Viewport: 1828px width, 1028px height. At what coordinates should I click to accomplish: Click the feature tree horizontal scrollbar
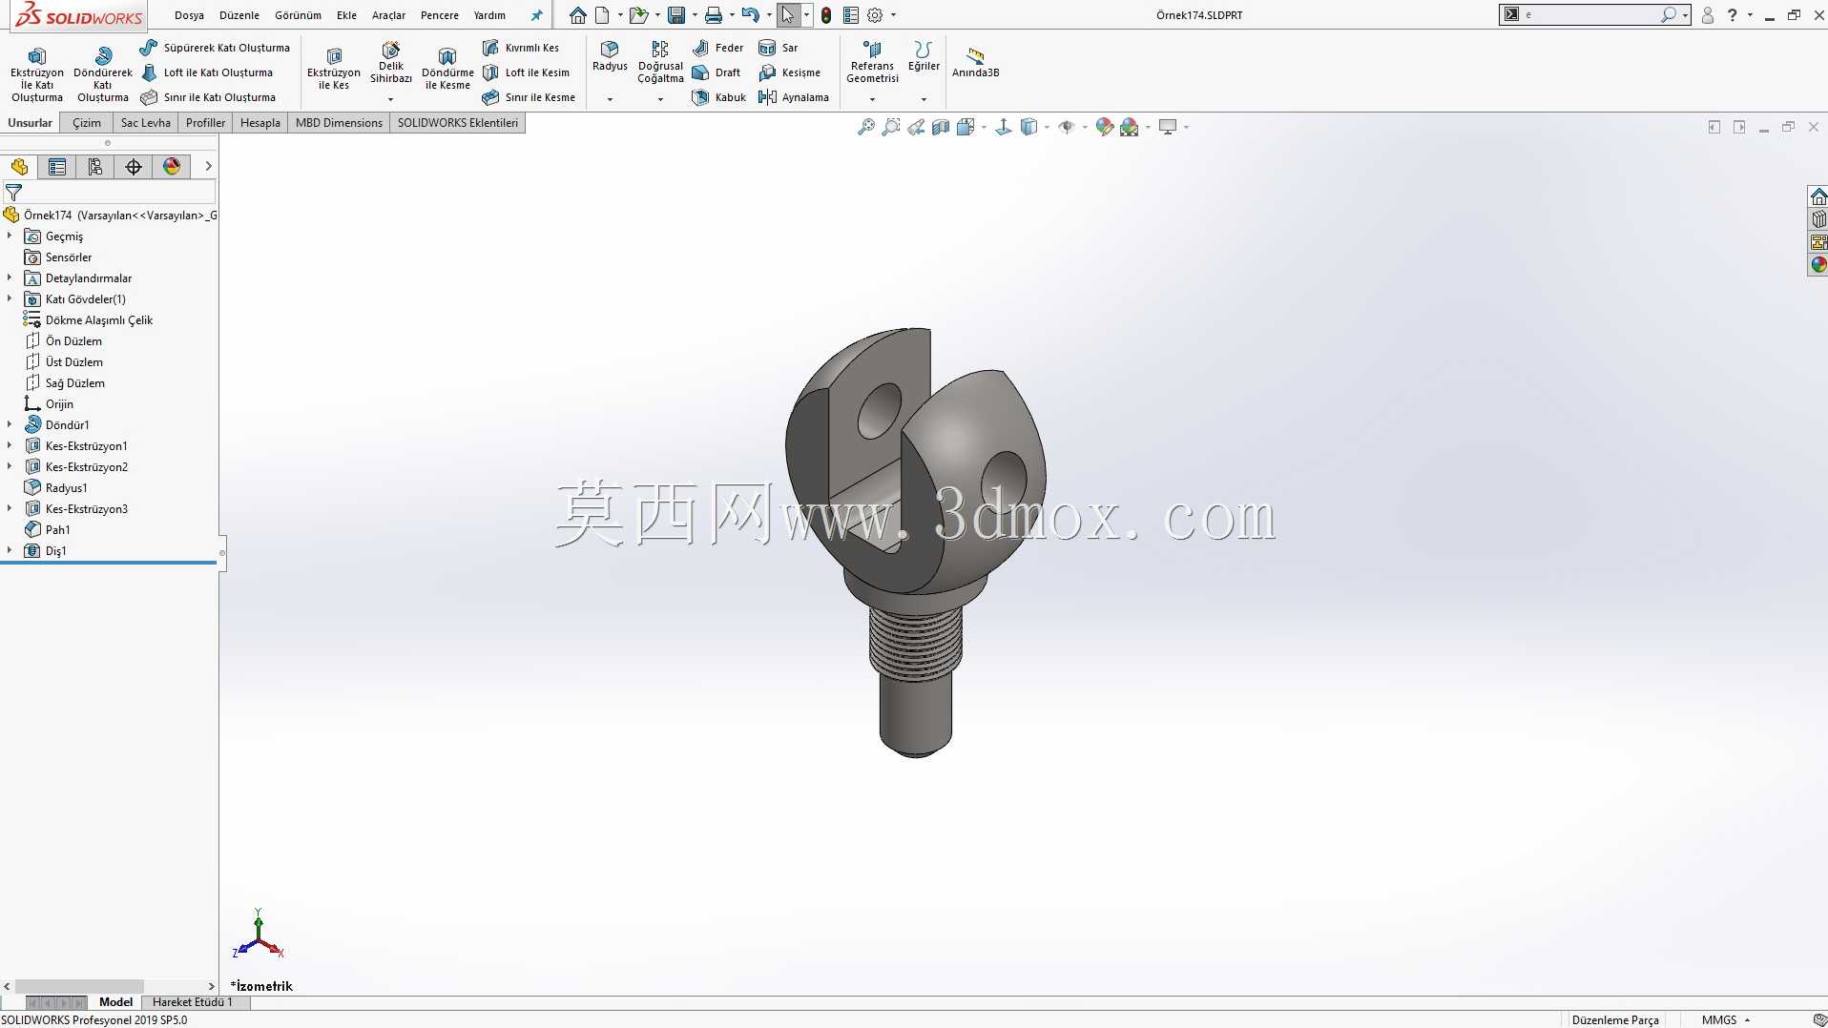pos(79,986)
